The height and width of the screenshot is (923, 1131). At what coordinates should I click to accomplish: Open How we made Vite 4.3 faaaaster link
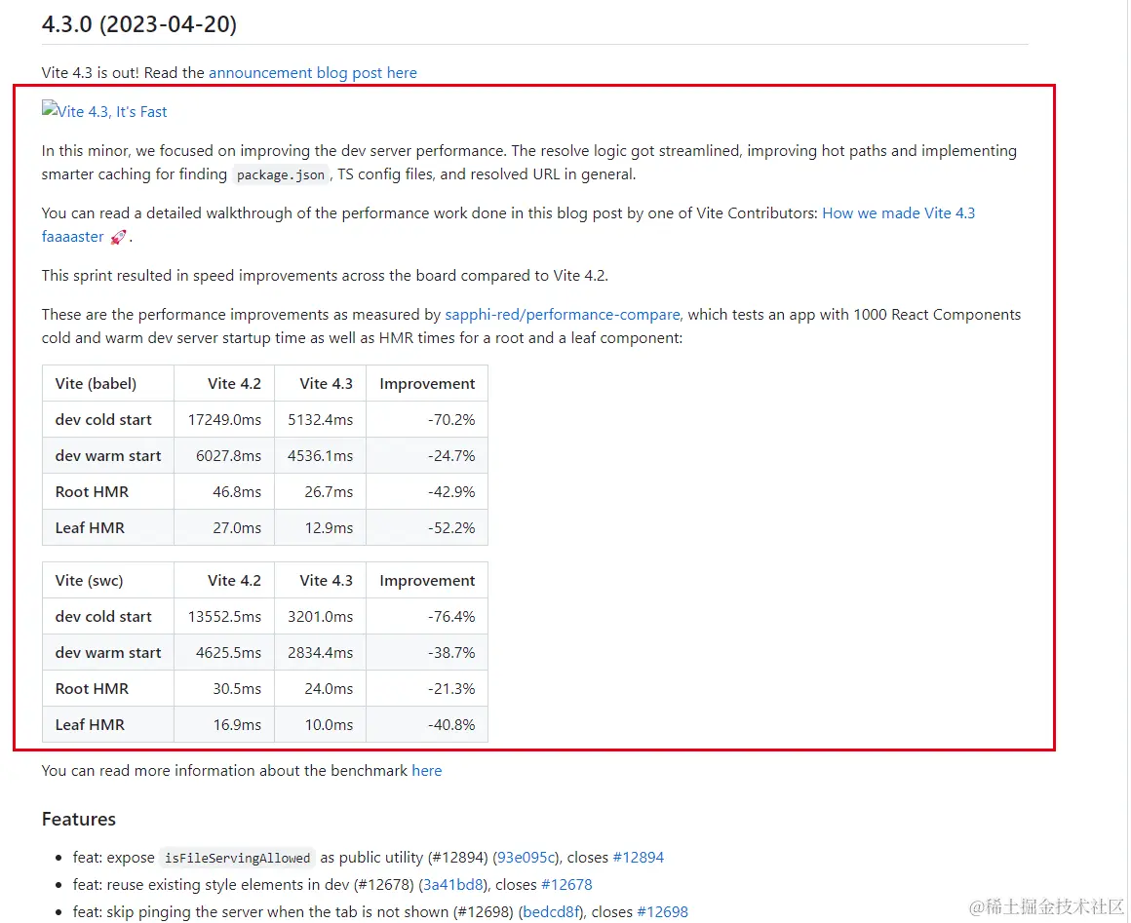pyautogui.click(x=898, y=213)
